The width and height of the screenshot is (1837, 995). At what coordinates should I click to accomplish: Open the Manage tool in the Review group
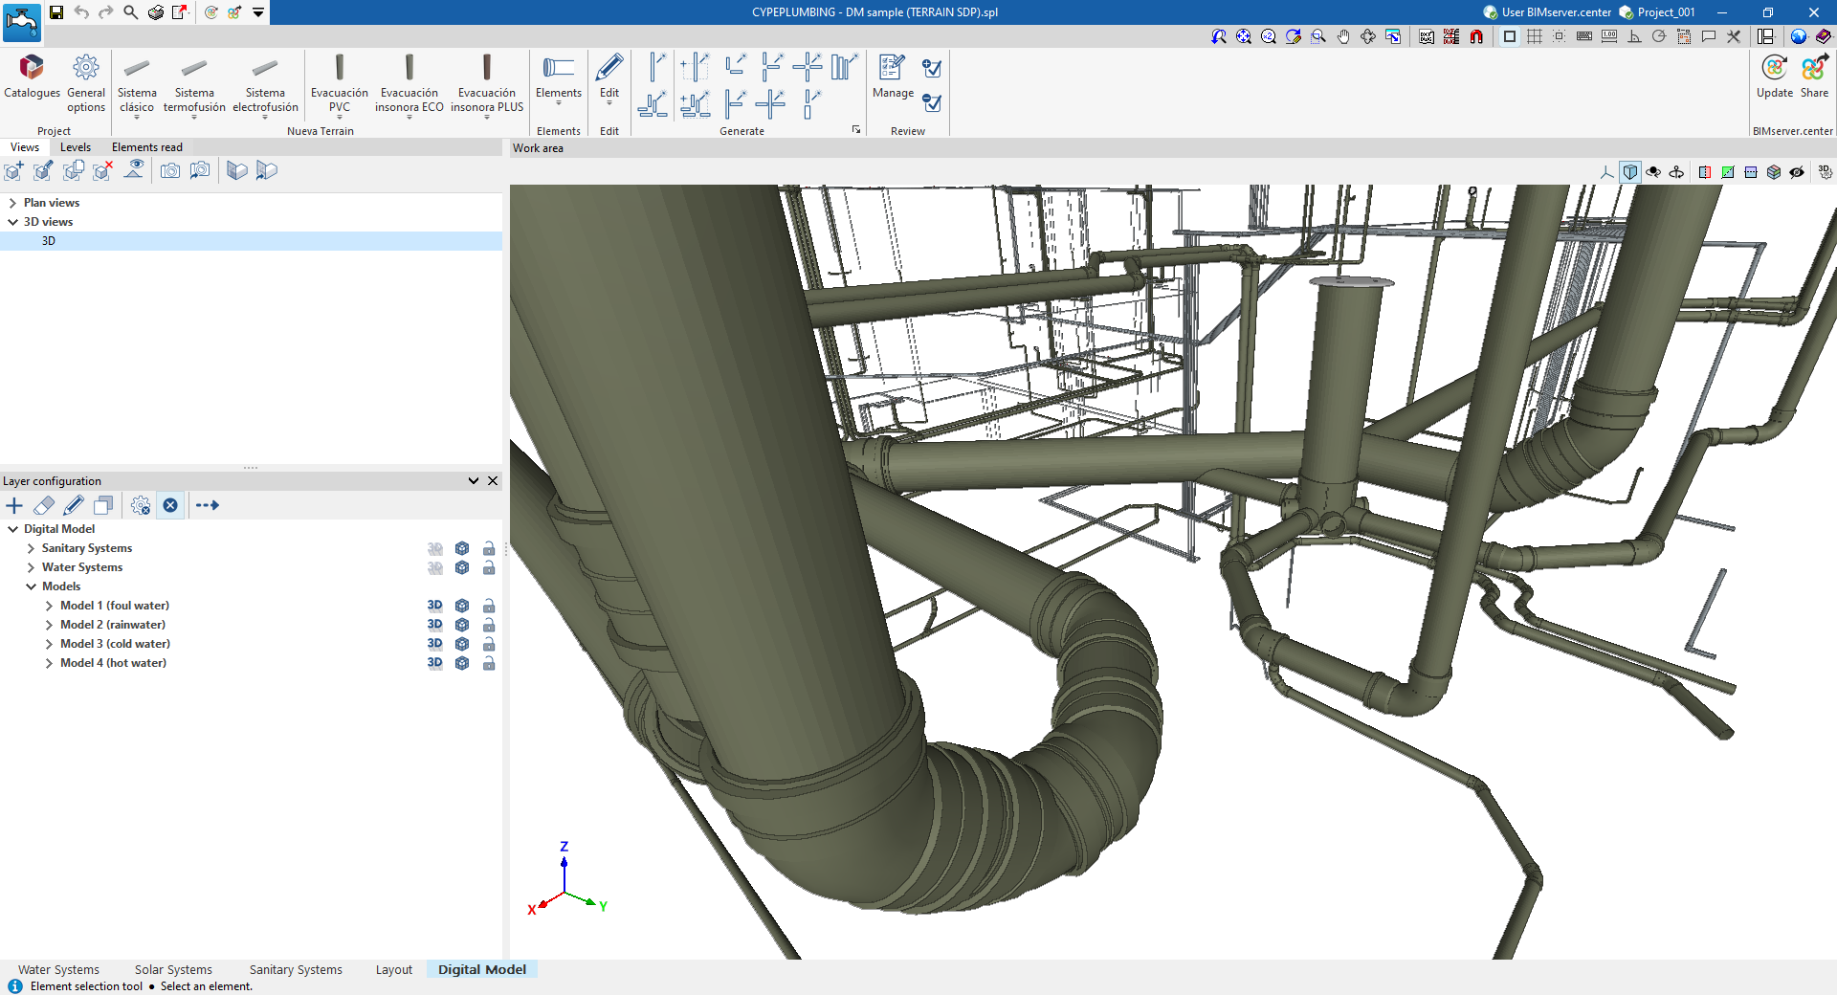point(892,77)
